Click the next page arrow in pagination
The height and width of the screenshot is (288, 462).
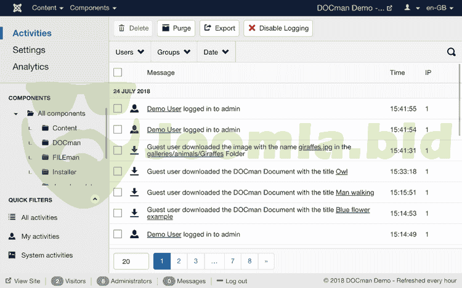point(266,261)
